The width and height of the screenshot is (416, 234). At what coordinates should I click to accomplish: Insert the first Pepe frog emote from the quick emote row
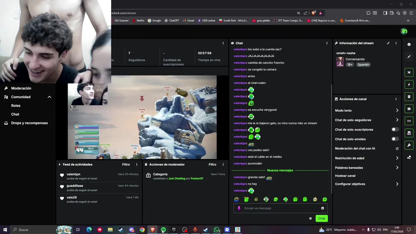(x=237, y=199)
